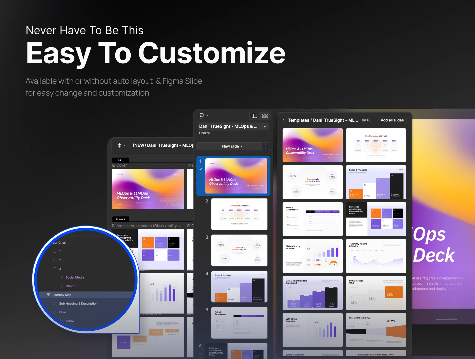Image resolution: width=475 pixels, height=359 pixels.
Task: Select Social Media text layer
Action: point(75,277)
